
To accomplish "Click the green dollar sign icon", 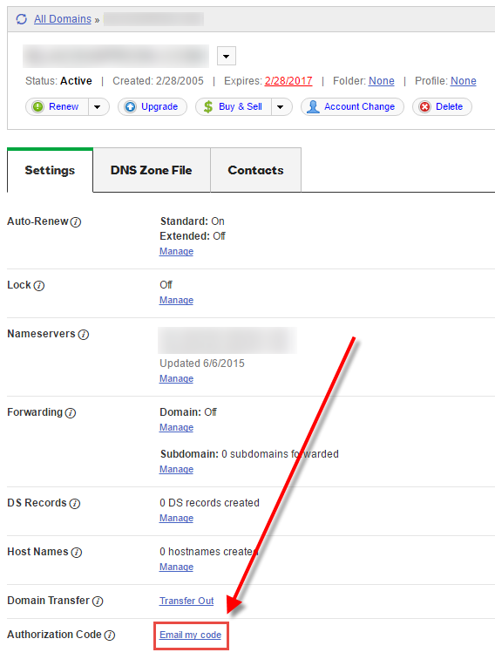I will [208, 106].
